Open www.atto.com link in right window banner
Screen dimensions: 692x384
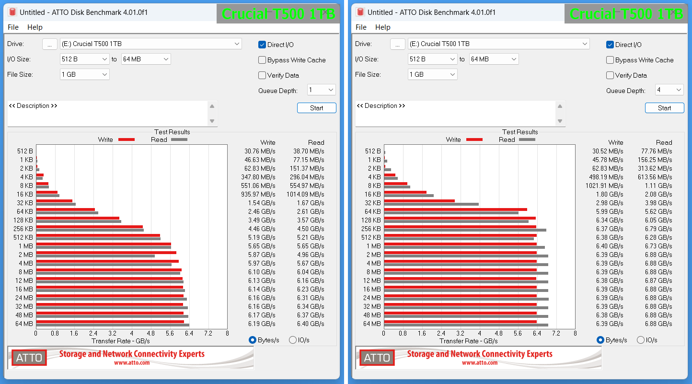[x=480, y=363]
